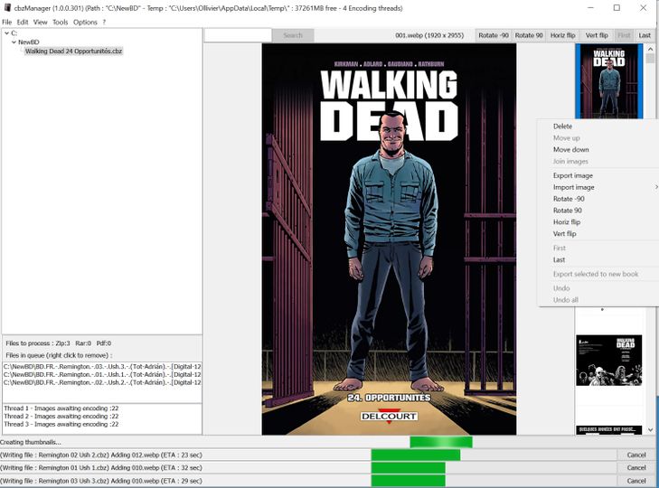
Task: Select Move down in context menu
Action: tap(570, 150)
